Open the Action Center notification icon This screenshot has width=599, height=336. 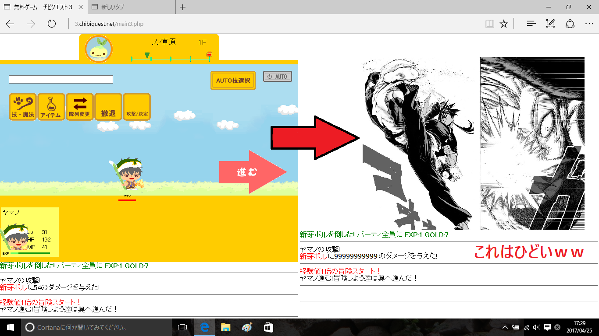(x=547, y=327)
